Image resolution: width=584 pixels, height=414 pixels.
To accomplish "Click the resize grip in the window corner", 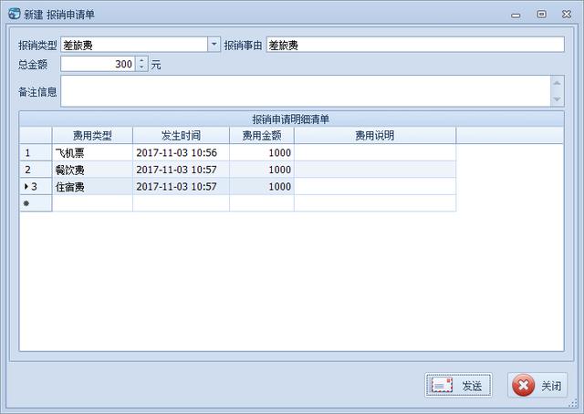I will tap(573, 404).
